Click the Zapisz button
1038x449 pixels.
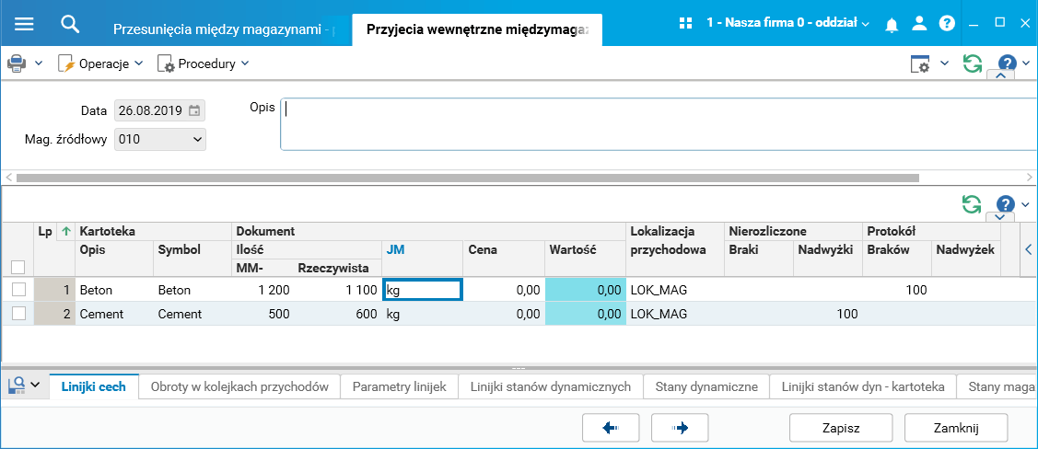pos(841,428)
